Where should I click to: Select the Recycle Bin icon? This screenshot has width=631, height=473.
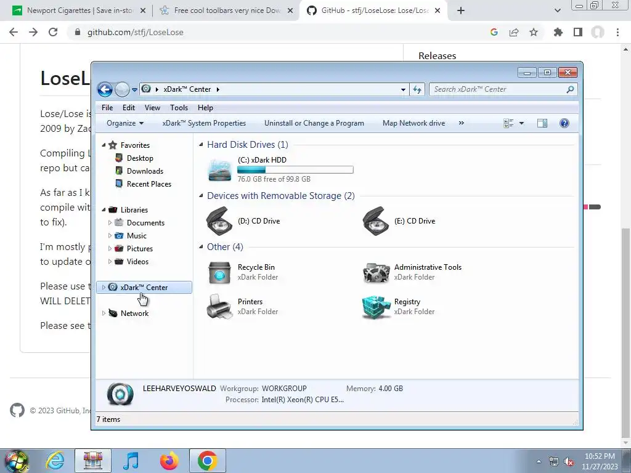(219, 272)
